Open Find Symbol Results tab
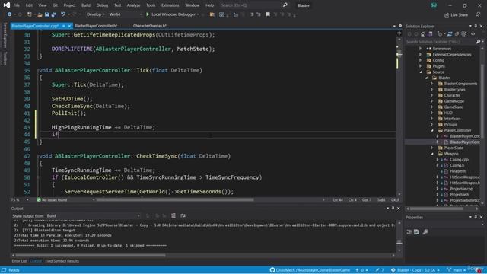 click(x=62, y=261)
